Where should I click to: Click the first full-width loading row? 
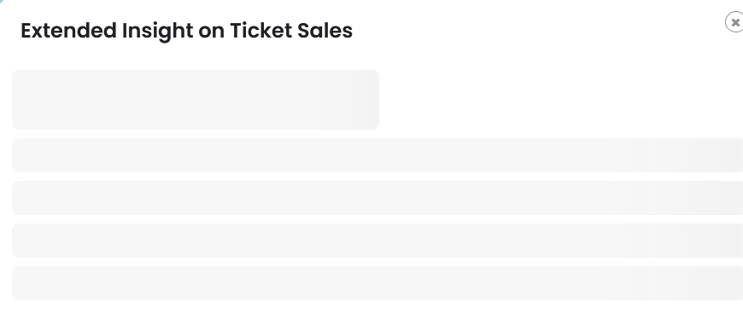pos(377,155)
